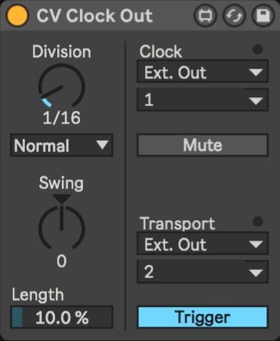Click the Swing knob
280x341 pixels.
pos(62,228)
